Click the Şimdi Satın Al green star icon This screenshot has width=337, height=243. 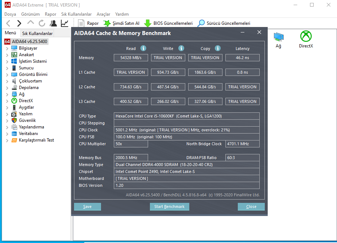107,23
